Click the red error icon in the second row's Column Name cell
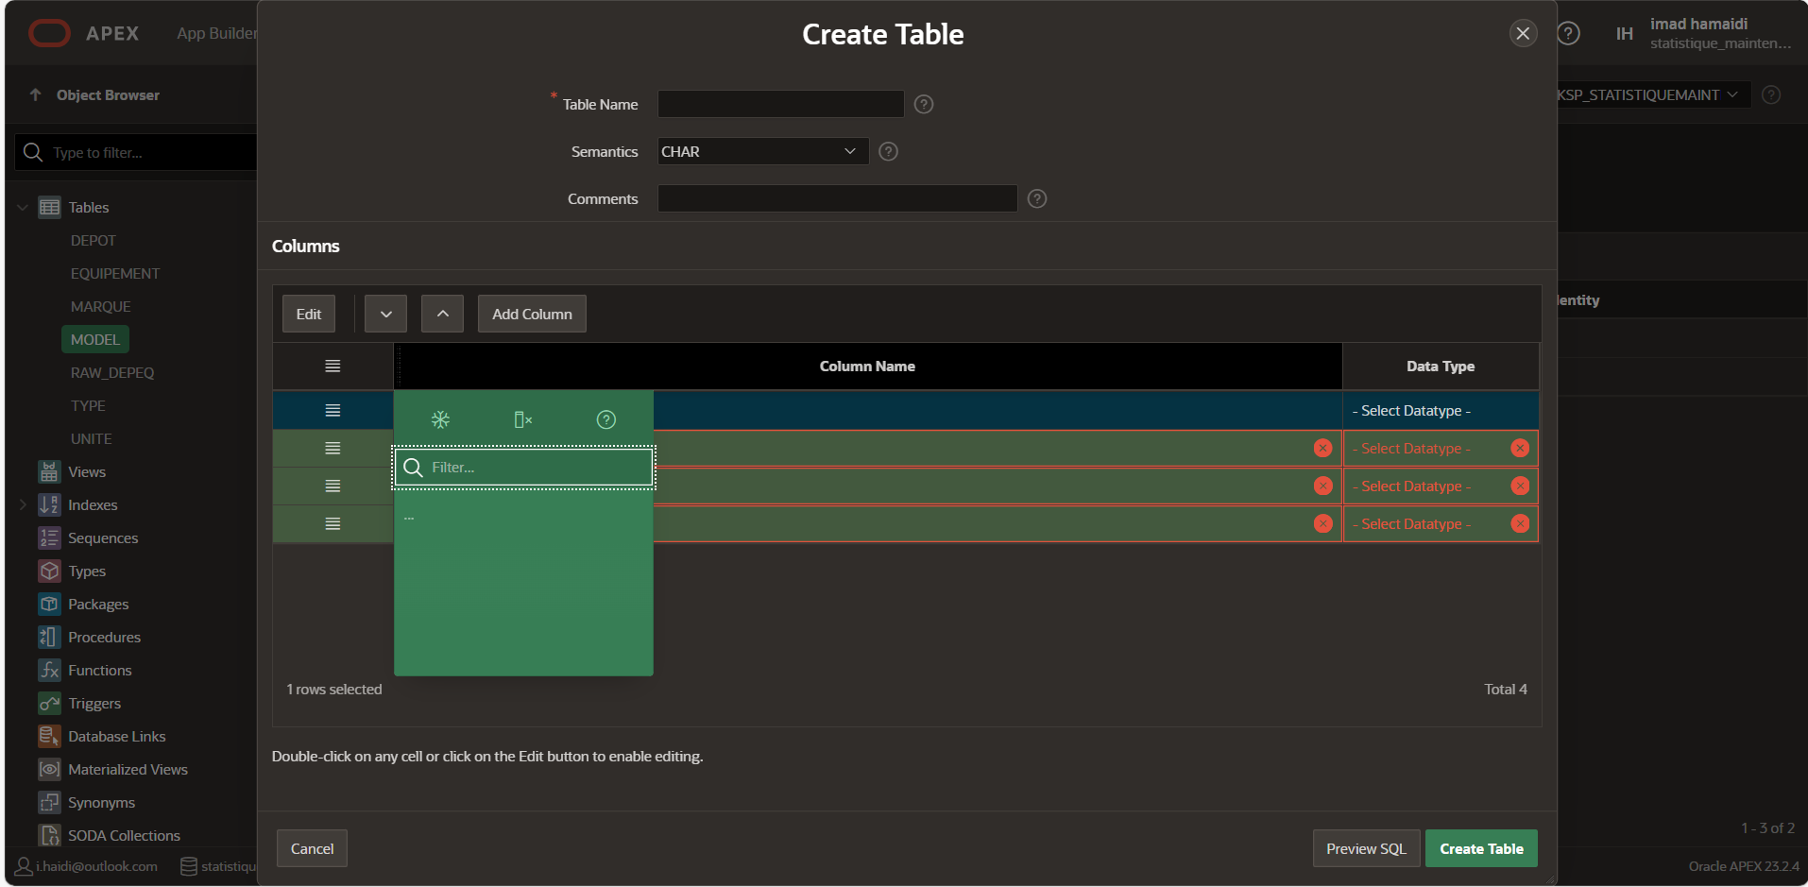The image size is (1808, 887). 1322,449
